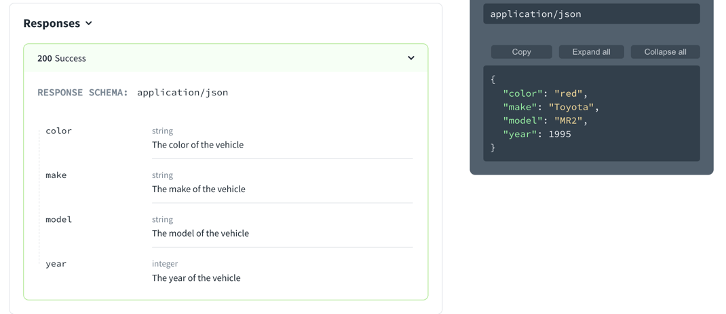This screenshot has height=314, width=726.
Task: Click the Responses heading
Action: click(52, 23)
